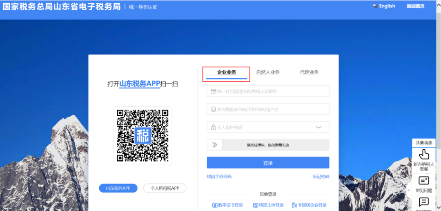Click the English language icon
The width and height of the screenshot is (441, 211).
(x=375, y=6)
